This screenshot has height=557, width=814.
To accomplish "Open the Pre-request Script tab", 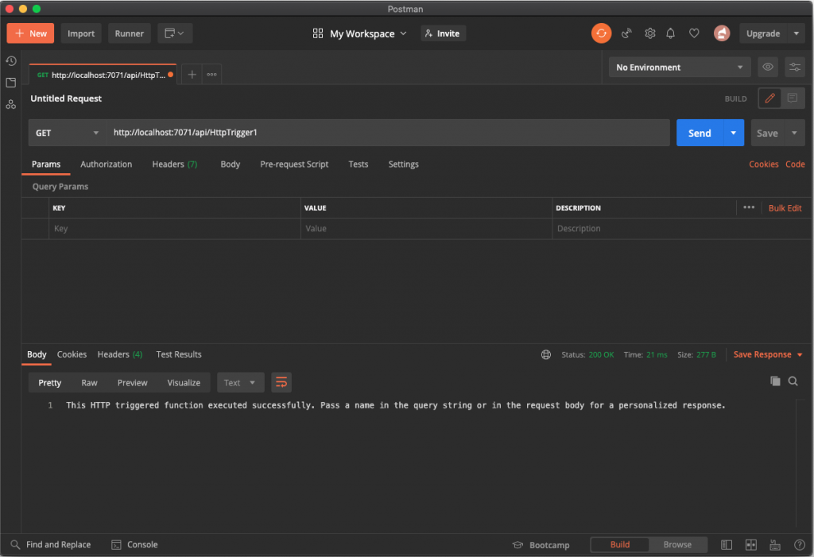I will point(294,164).
